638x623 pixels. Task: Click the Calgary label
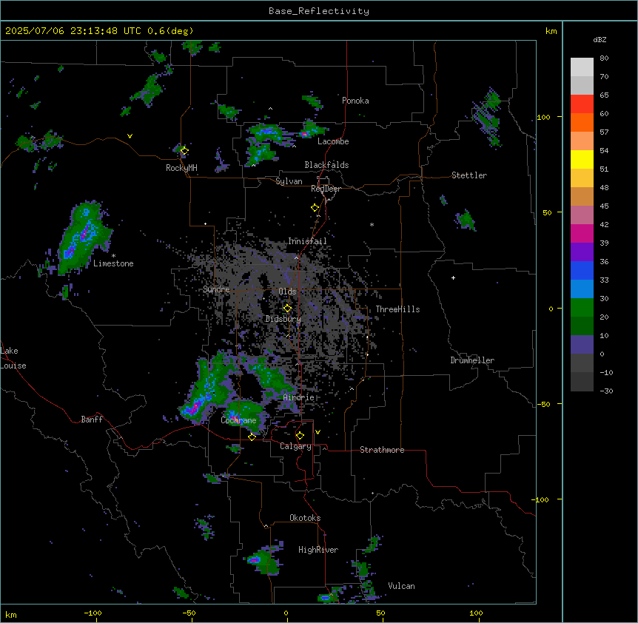(x=295, y=446)
